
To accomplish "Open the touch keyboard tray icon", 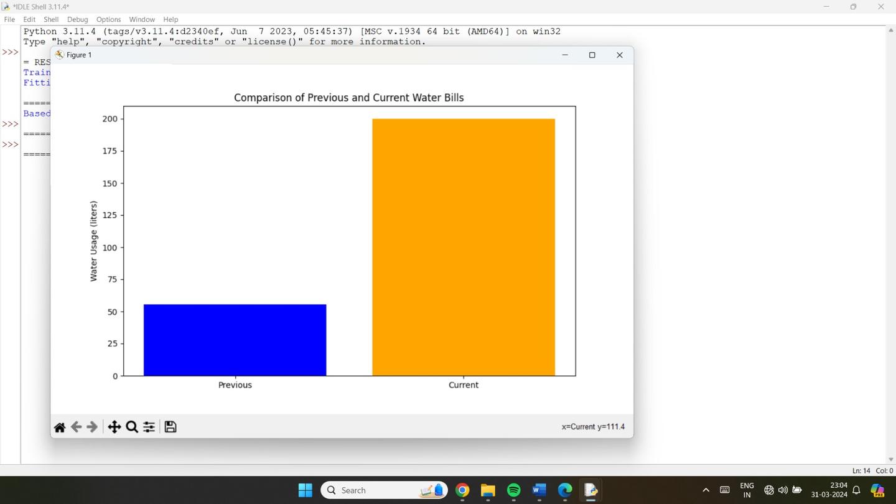I will 725,490.
